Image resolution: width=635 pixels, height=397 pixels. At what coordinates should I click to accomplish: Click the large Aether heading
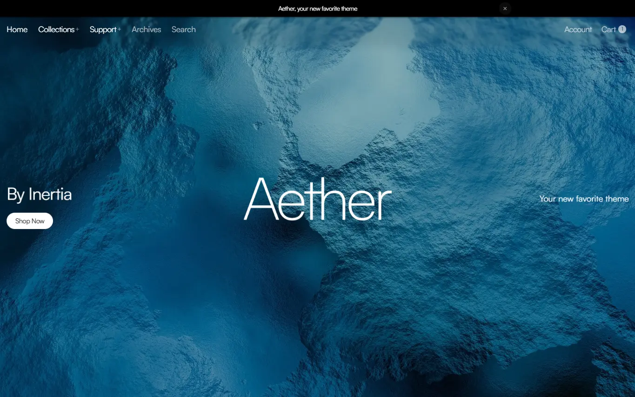tap(318, 199)
